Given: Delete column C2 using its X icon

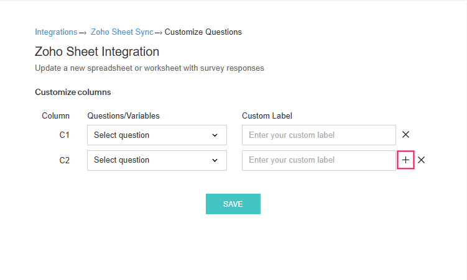Looking at the screenshot, I should pos(421,160).
